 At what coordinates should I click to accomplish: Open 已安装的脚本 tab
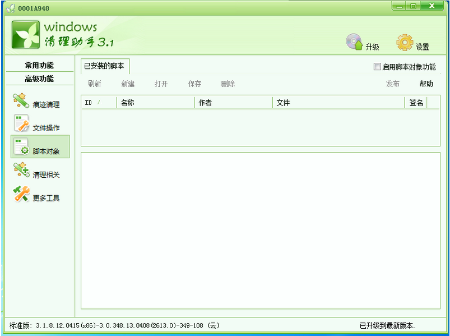click(104, 66)
